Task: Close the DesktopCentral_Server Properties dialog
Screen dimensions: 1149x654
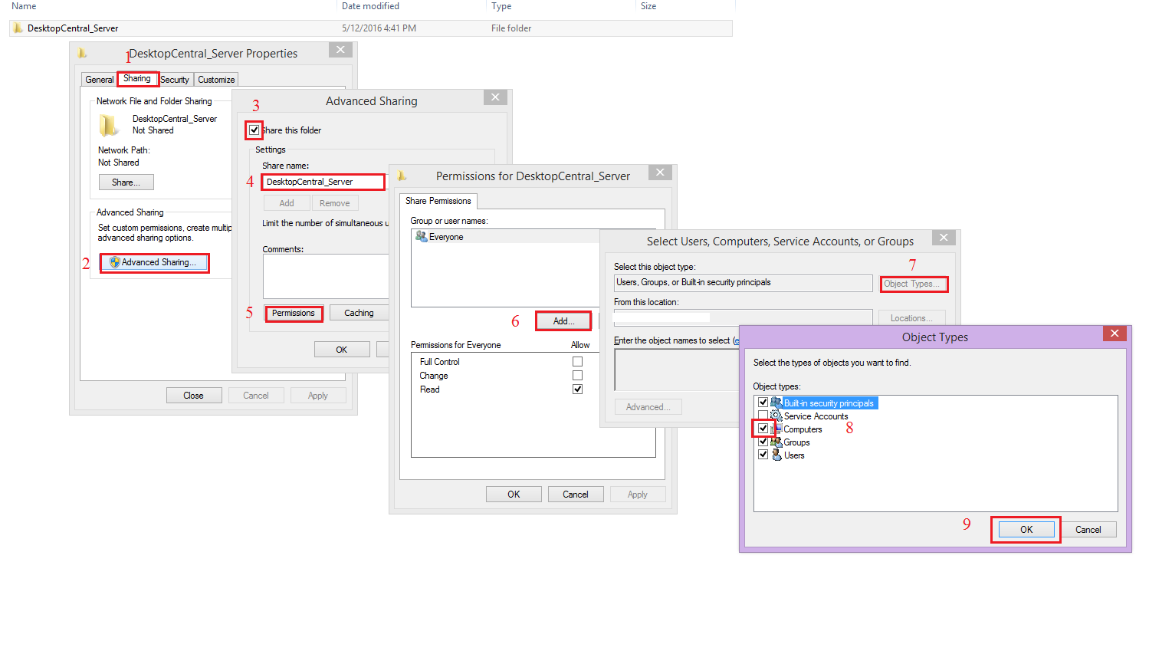Action: (340, 50)
